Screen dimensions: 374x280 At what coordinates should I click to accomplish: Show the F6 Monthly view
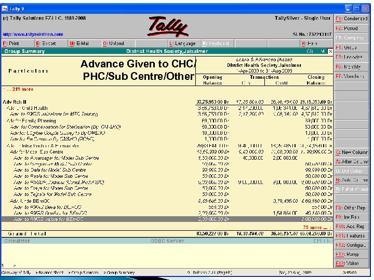coord(351,67)
